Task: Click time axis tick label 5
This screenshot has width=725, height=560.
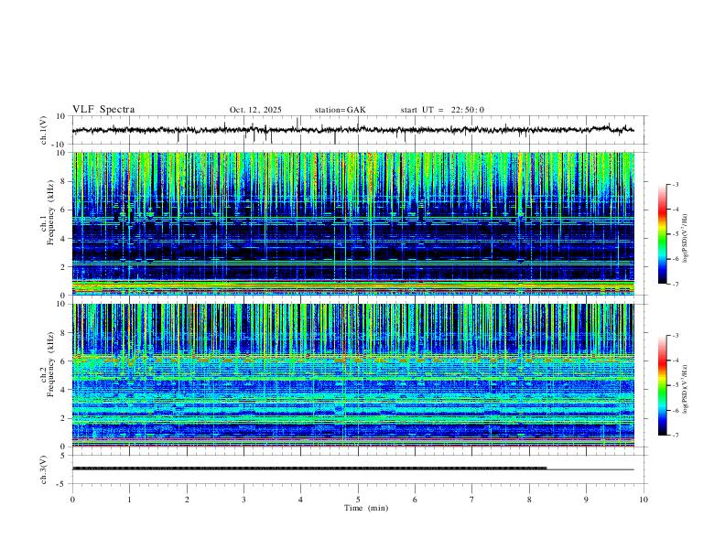Action: pos(358,500)
